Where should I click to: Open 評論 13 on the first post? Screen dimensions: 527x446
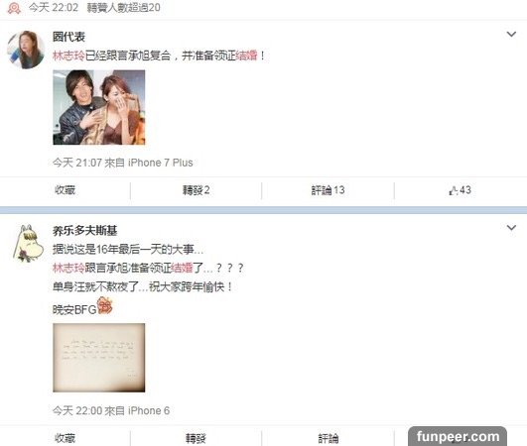(328, 190)
